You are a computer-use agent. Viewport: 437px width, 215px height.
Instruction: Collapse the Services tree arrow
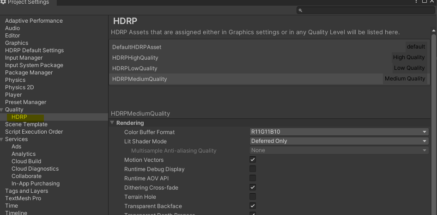(x=2, y=140)
